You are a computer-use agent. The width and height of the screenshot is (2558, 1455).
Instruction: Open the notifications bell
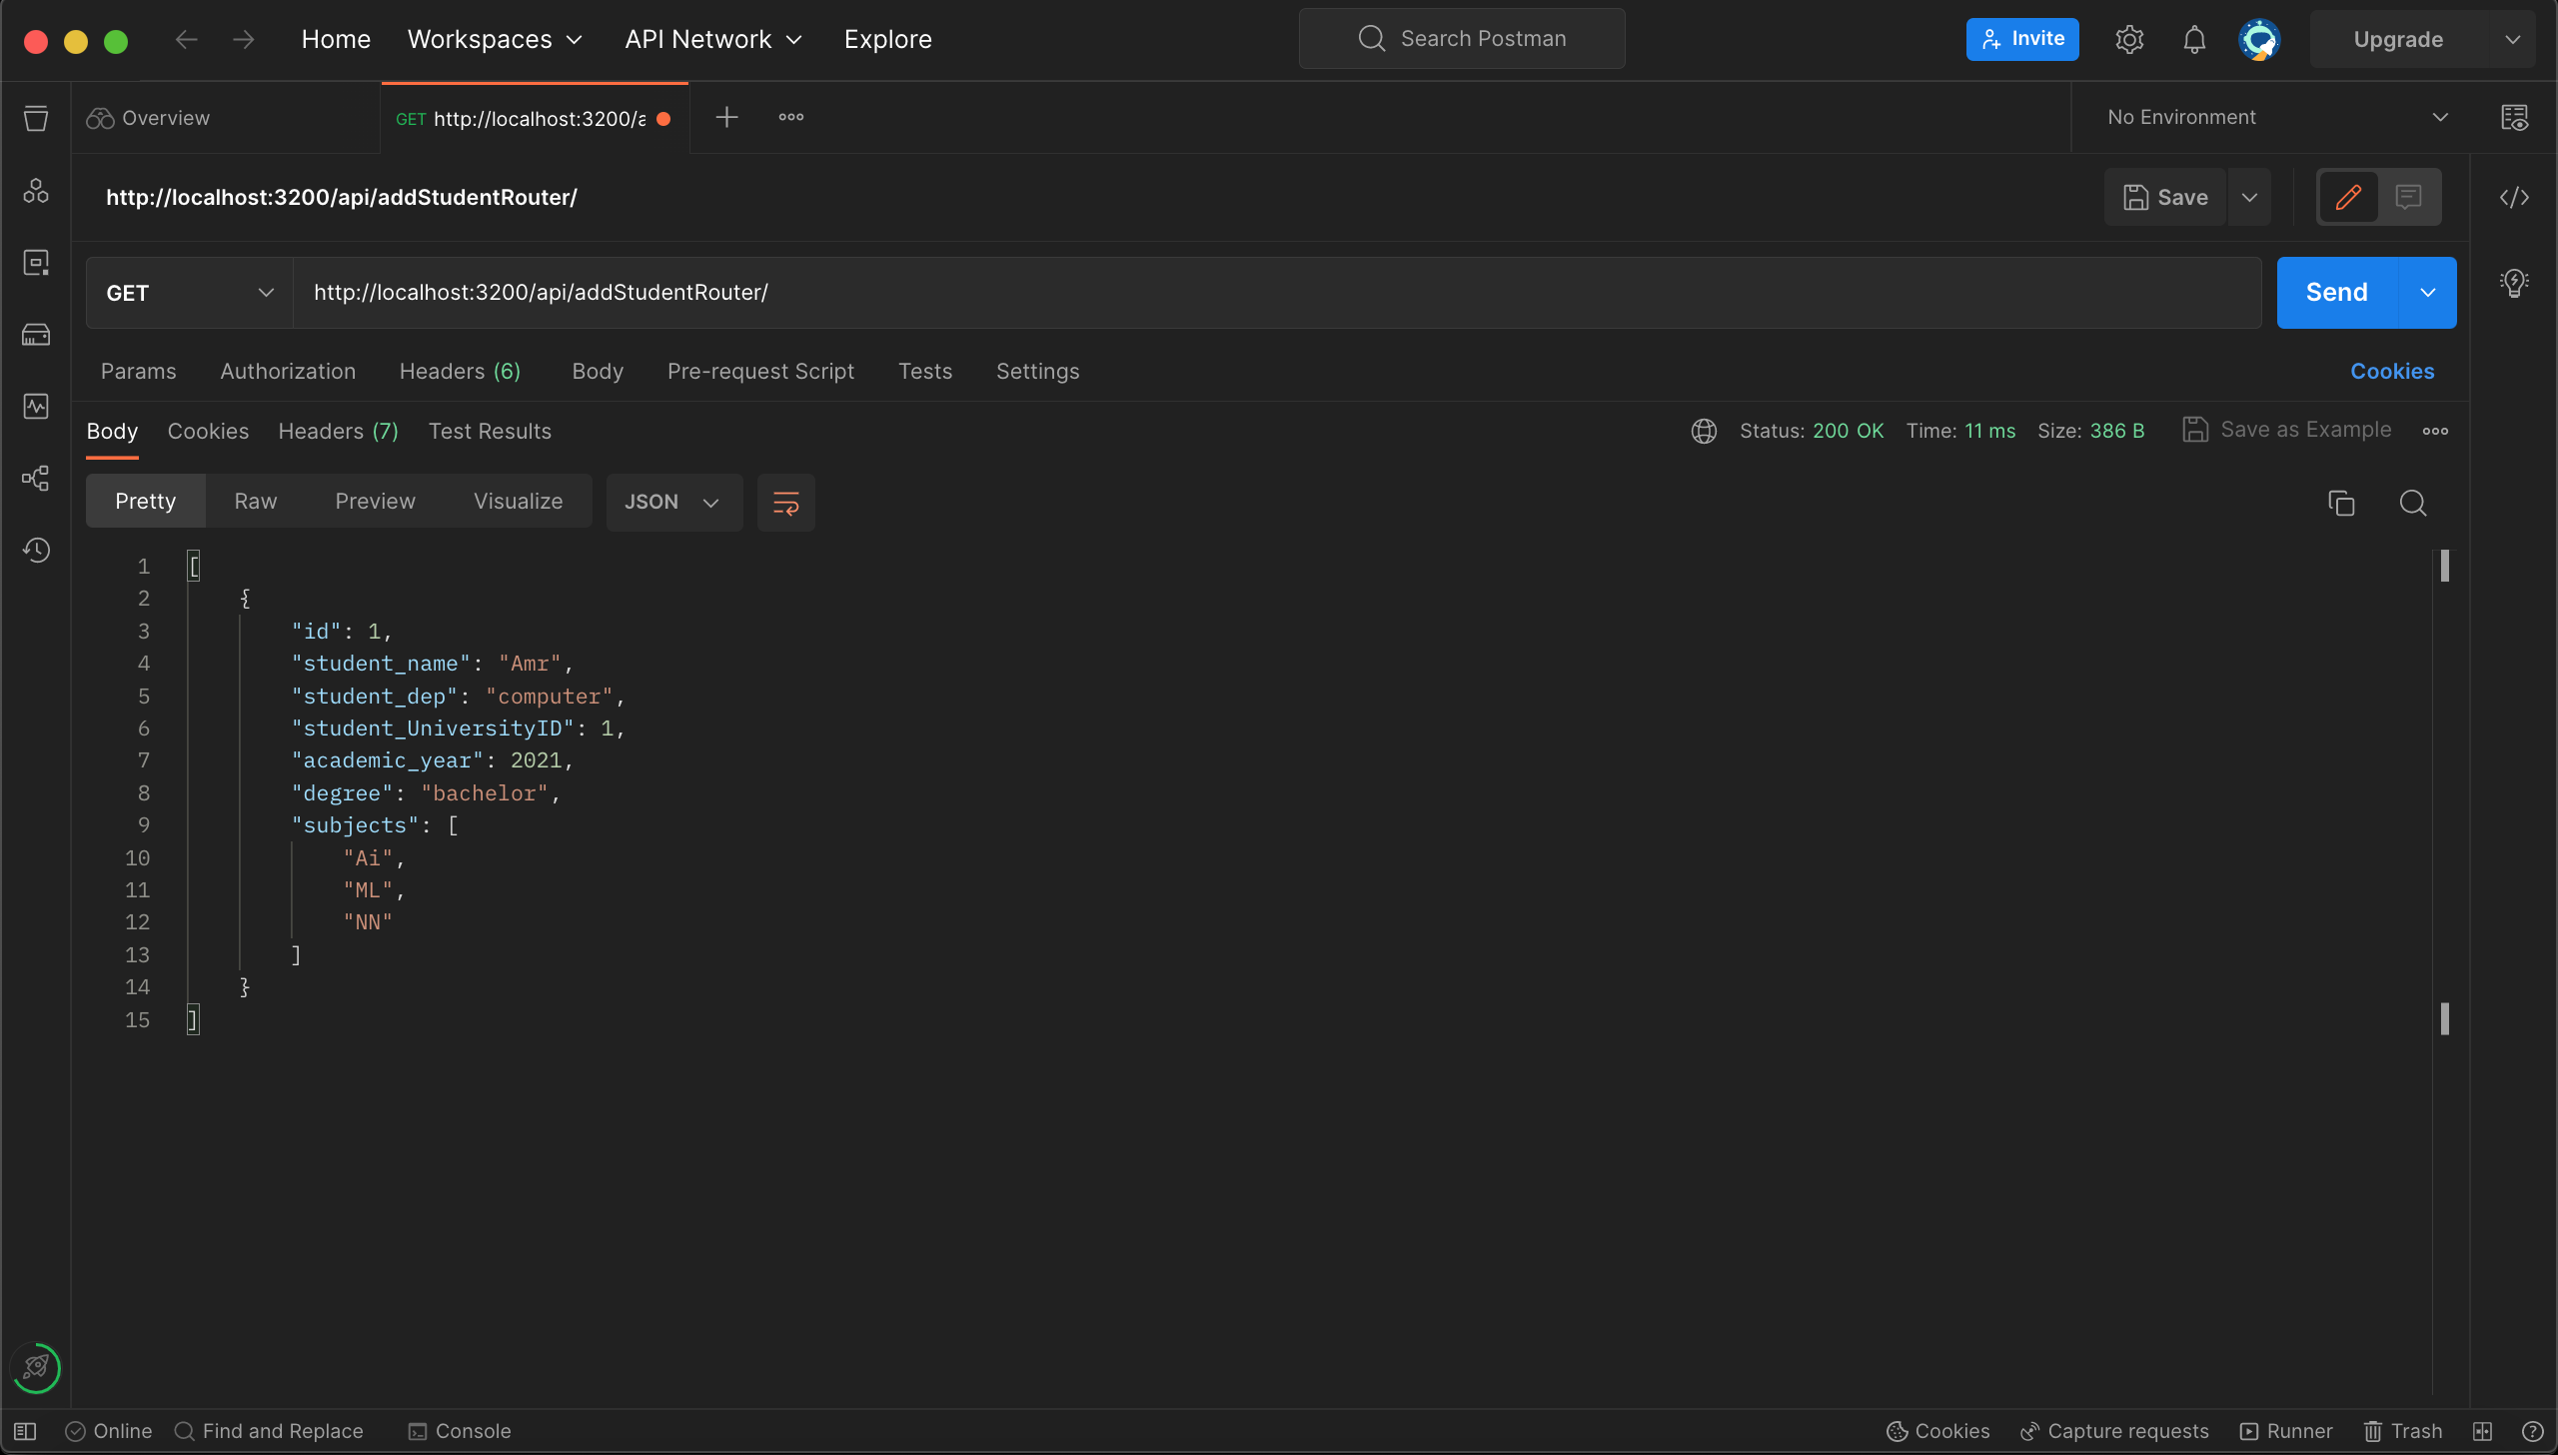[x=2194, y=39]
